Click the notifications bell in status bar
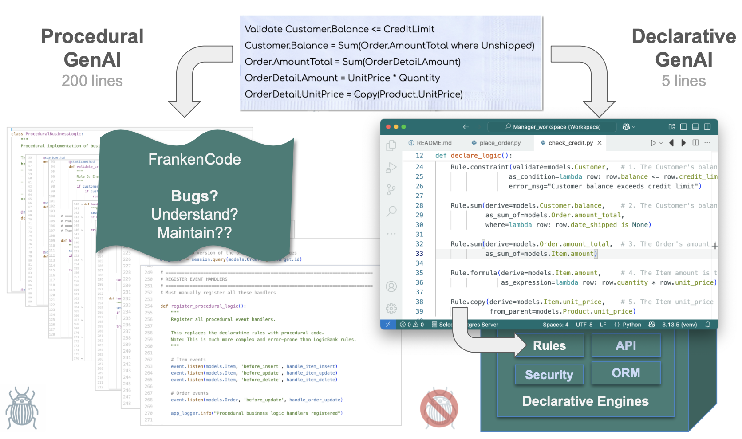 coord(708,325)
